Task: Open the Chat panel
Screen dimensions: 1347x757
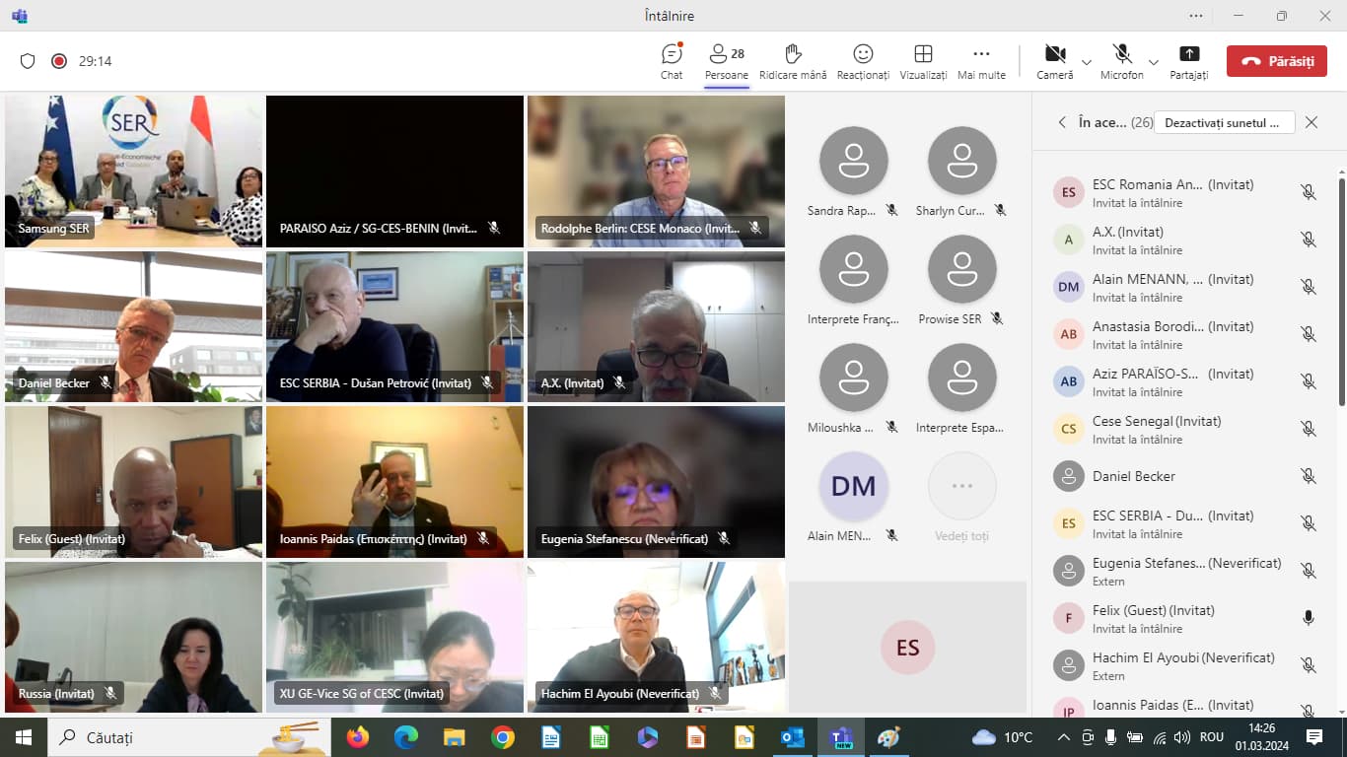Action: 672,60
